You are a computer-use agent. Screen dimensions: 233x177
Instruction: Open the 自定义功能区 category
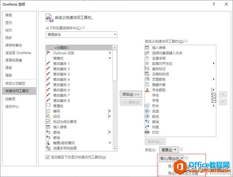19,83
